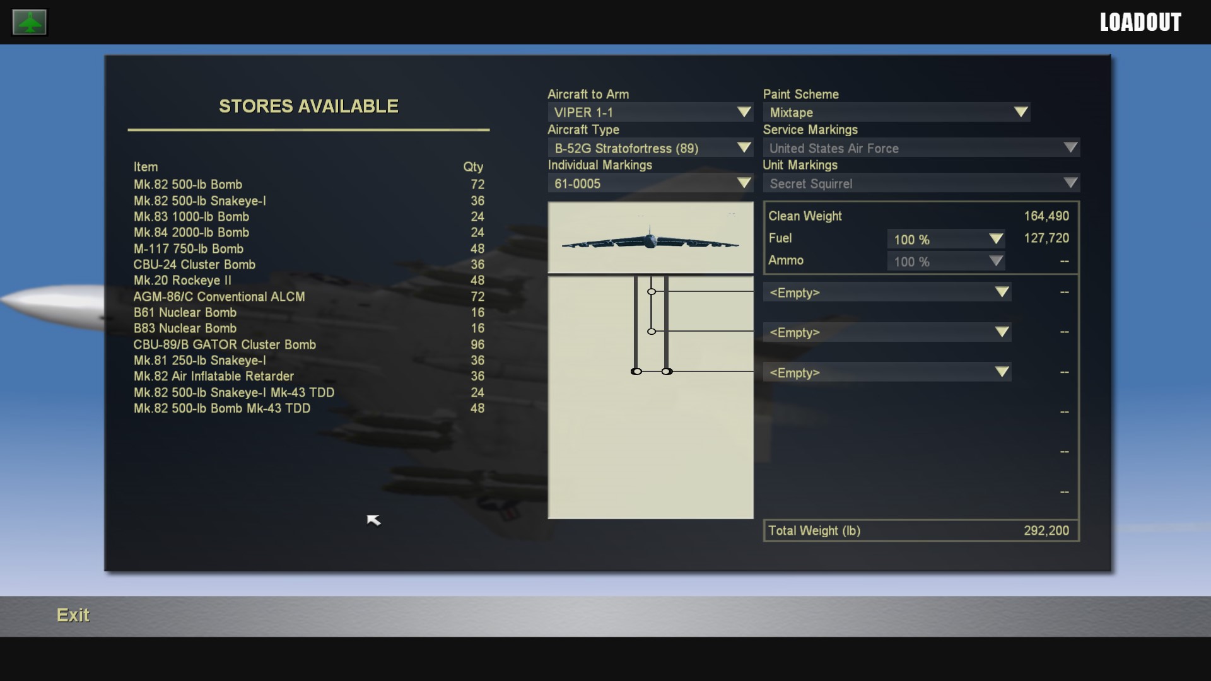Screen dimensions: 1211x681
Task: Select B83 Nuclear Bomb item
Action: [x=309, y=329]
